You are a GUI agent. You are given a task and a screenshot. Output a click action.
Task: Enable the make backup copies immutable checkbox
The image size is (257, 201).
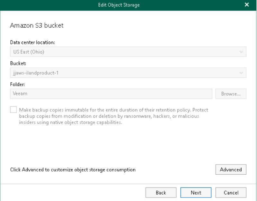coord(13,110)
